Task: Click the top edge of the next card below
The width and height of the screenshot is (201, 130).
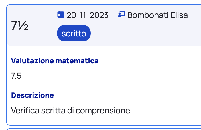Action: [103, 129]
